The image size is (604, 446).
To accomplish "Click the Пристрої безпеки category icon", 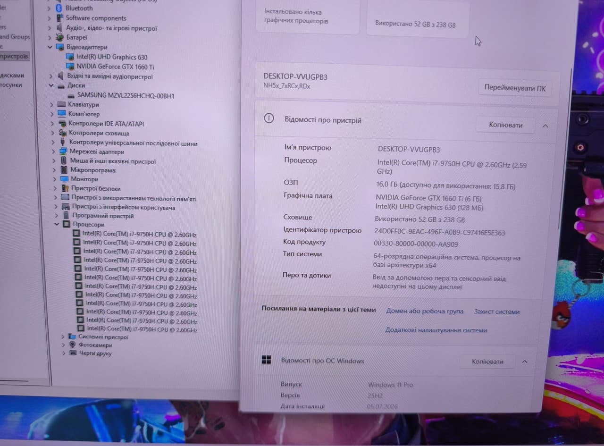I will tap(65, 188).
